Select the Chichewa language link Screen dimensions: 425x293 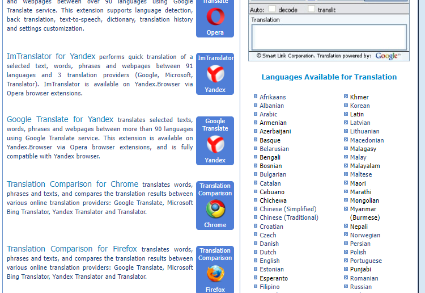[273, 200]
